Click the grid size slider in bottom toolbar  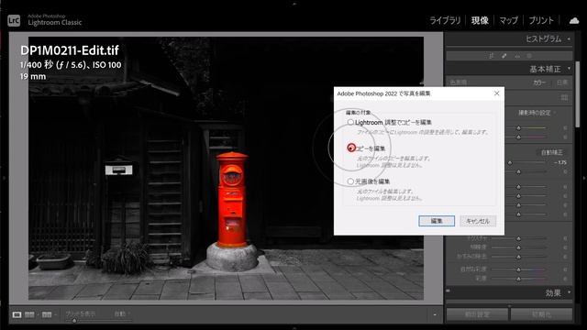pyautogui.click(x=99, y=320)
